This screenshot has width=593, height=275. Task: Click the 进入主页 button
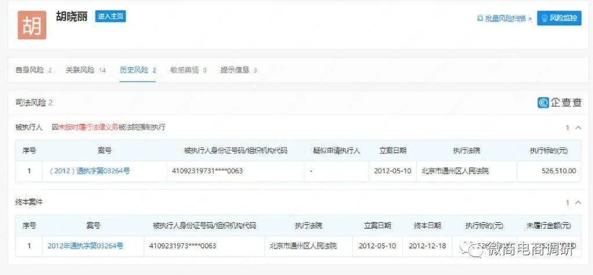(x=110, y=16)
